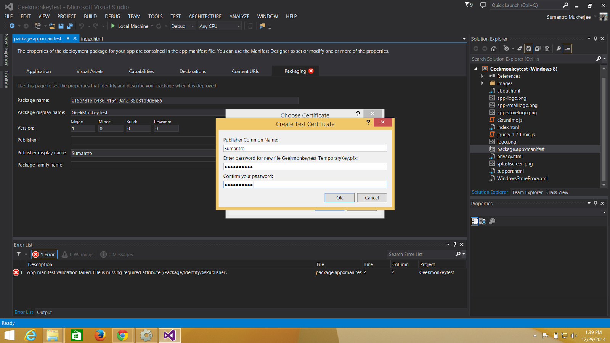Open Properties panel object dropdown
610x343 pixels.
[604, 212]
